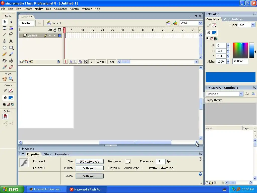Click the Frame rate input field

coord(161,162)
